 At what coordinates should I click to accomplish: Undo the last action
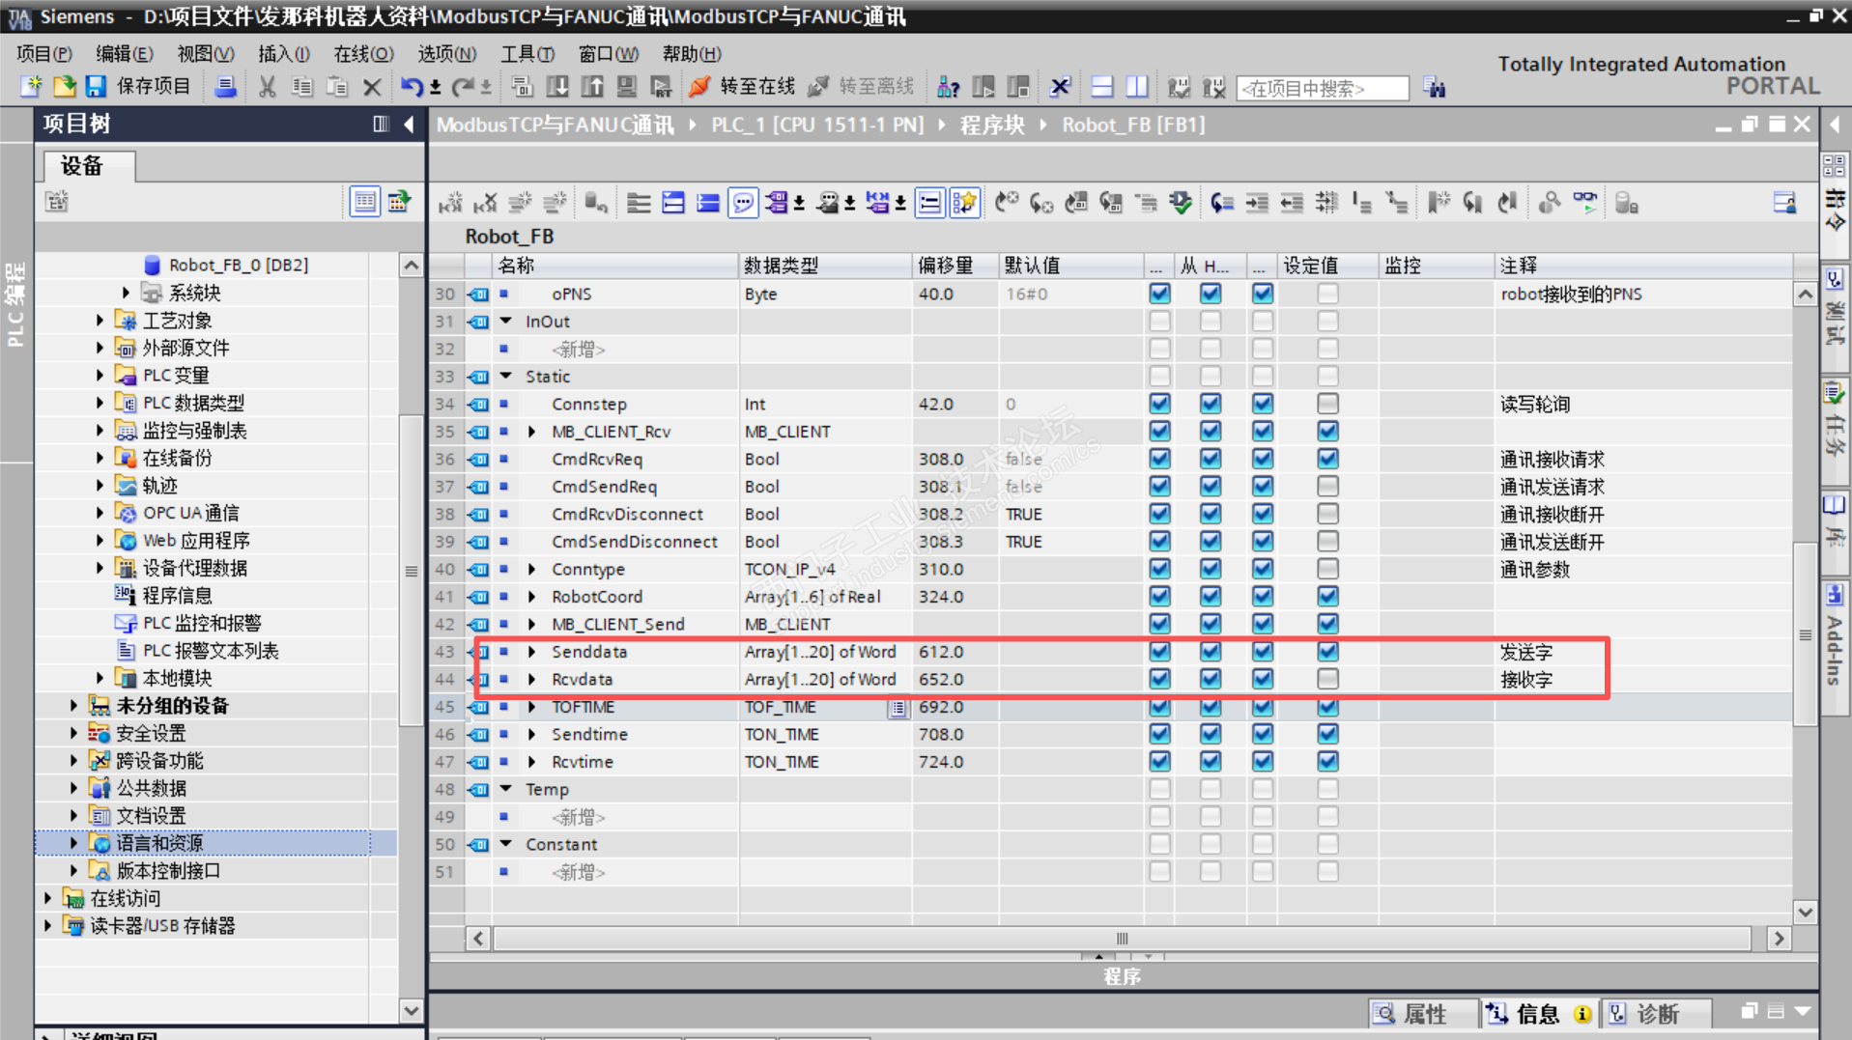click(411, 87)
